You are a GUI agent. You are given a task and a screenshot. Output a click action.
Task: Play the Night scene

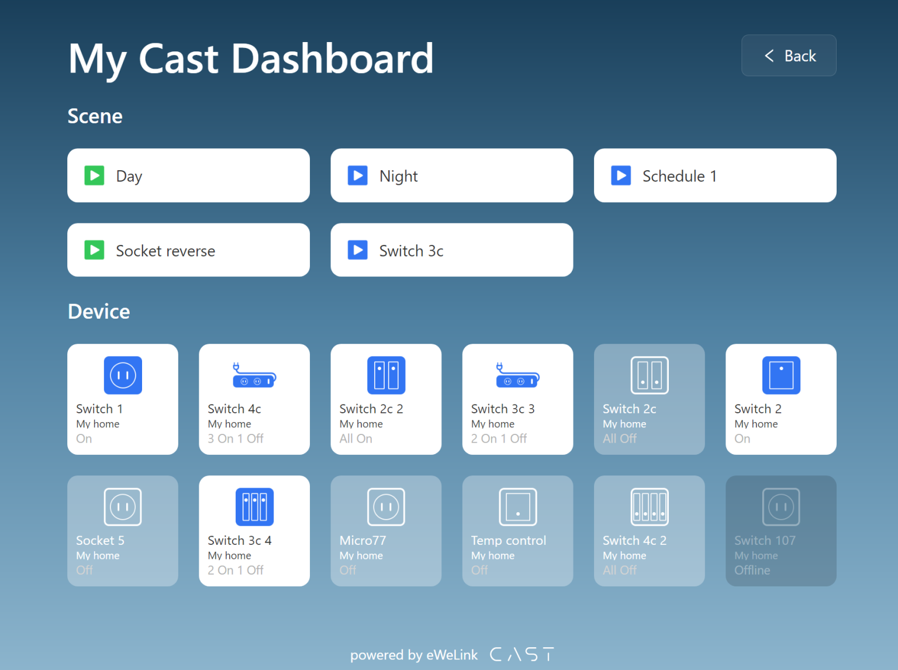[x=451, y=175]
